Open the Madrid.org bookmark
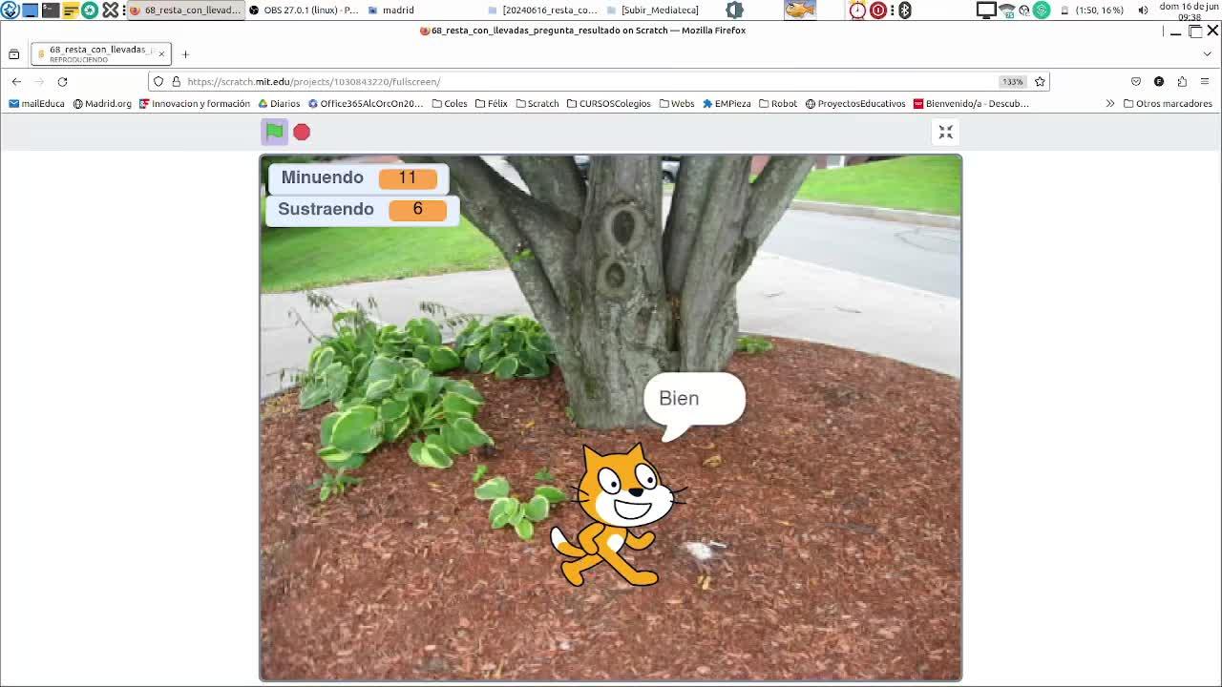This screenshot has width=1222, height=687. click(x=102, y=104)
